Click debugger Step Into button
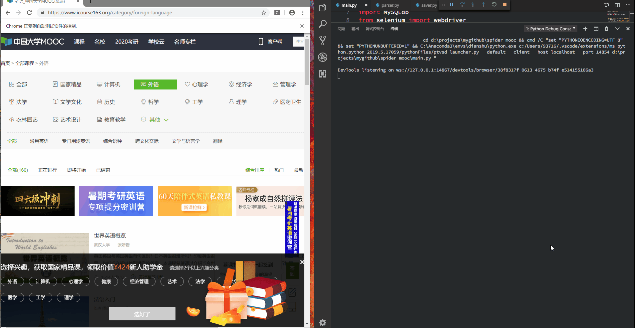 click(473, 4)
